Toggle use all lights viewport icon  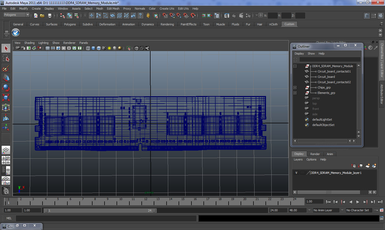pyautogui.click(x=109, y=48)
